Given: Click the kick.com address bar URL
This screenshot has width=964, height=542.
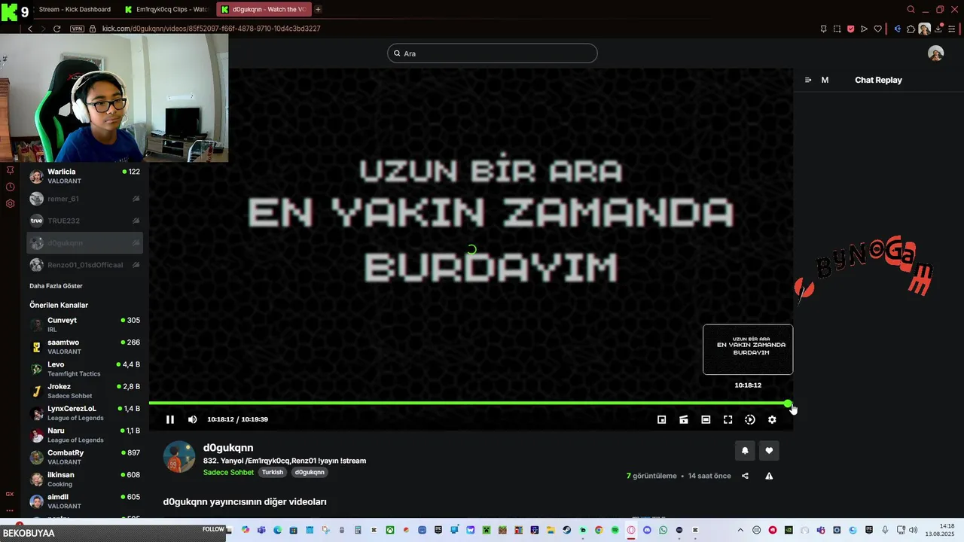Looking at the screenshot, I should pyautogui.click(x=212, y=29).
